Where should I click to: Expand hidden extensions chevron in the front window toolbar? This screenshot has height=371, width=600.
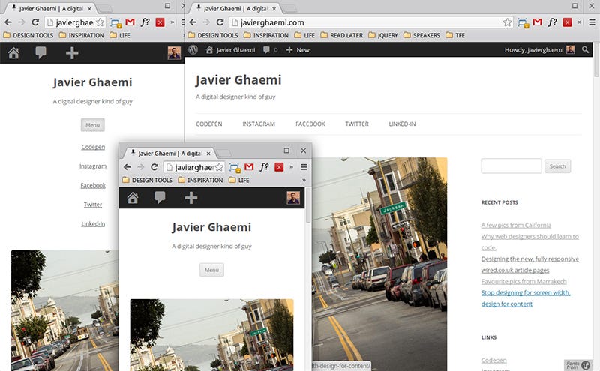[x=292, y=167]
